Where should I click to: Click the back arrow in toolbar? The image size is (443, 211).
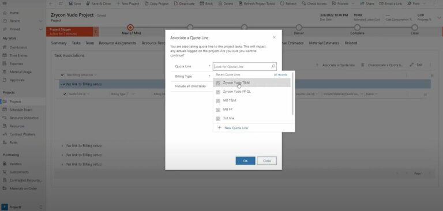click(x=51, y=3)
